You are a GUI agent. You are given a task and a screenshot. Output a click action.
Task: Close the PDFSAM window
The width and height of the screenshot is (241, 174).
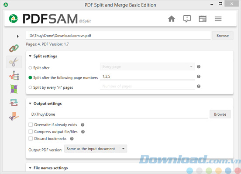tap(232, 3)
